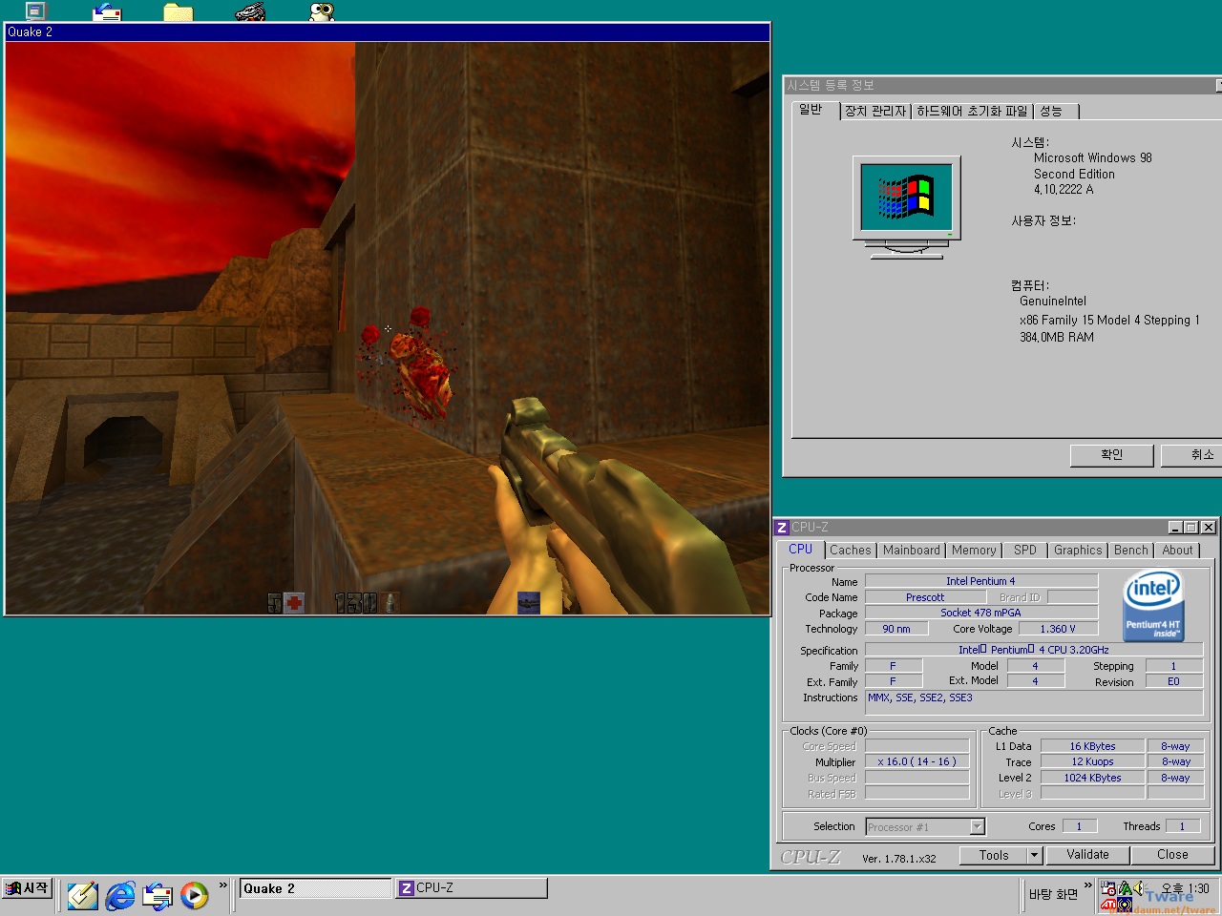The height and width of the screenshot is (916, 1222).
Task: Click the ATI tray icon
Action: pos(1108,904)
